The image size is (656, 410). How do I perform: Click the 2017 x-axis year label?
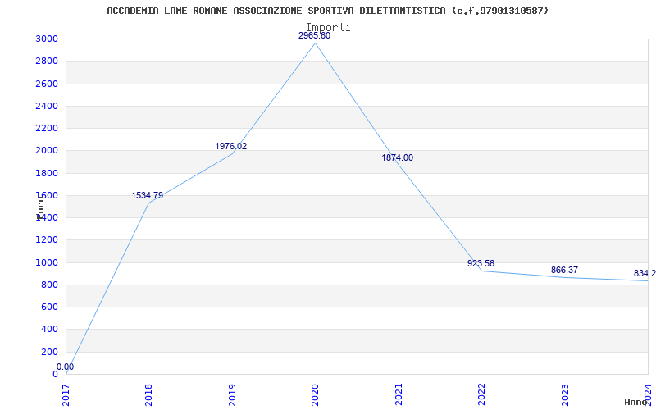pos(66,394)
